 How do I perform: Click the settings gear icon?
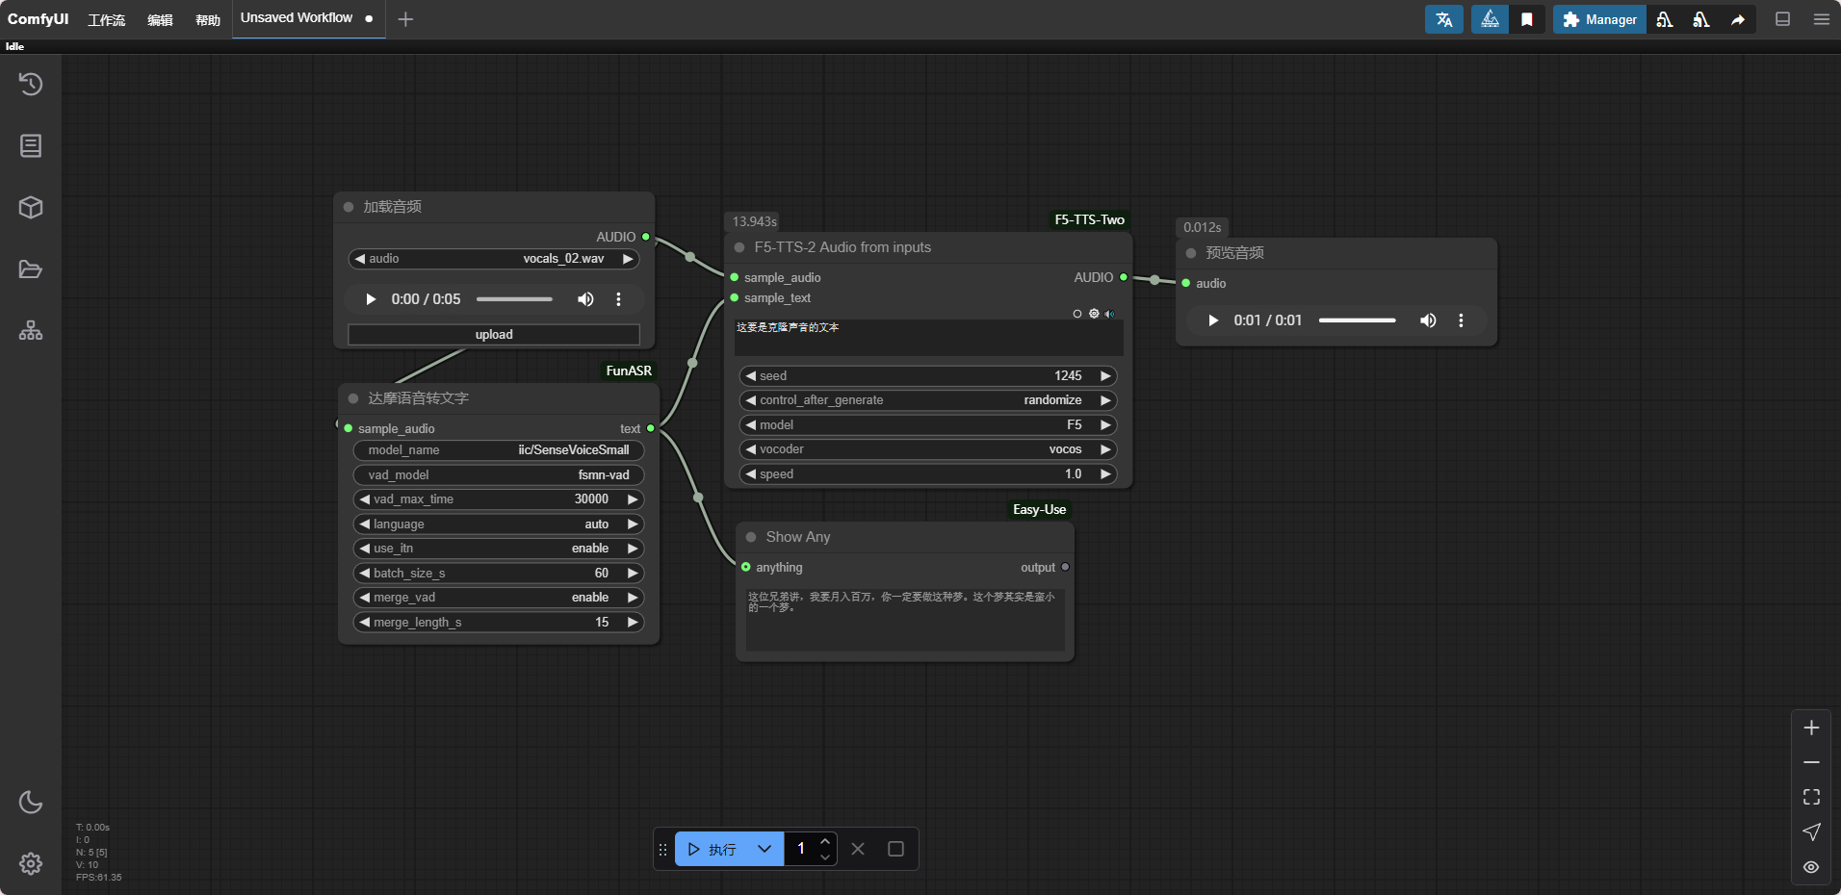31,863
